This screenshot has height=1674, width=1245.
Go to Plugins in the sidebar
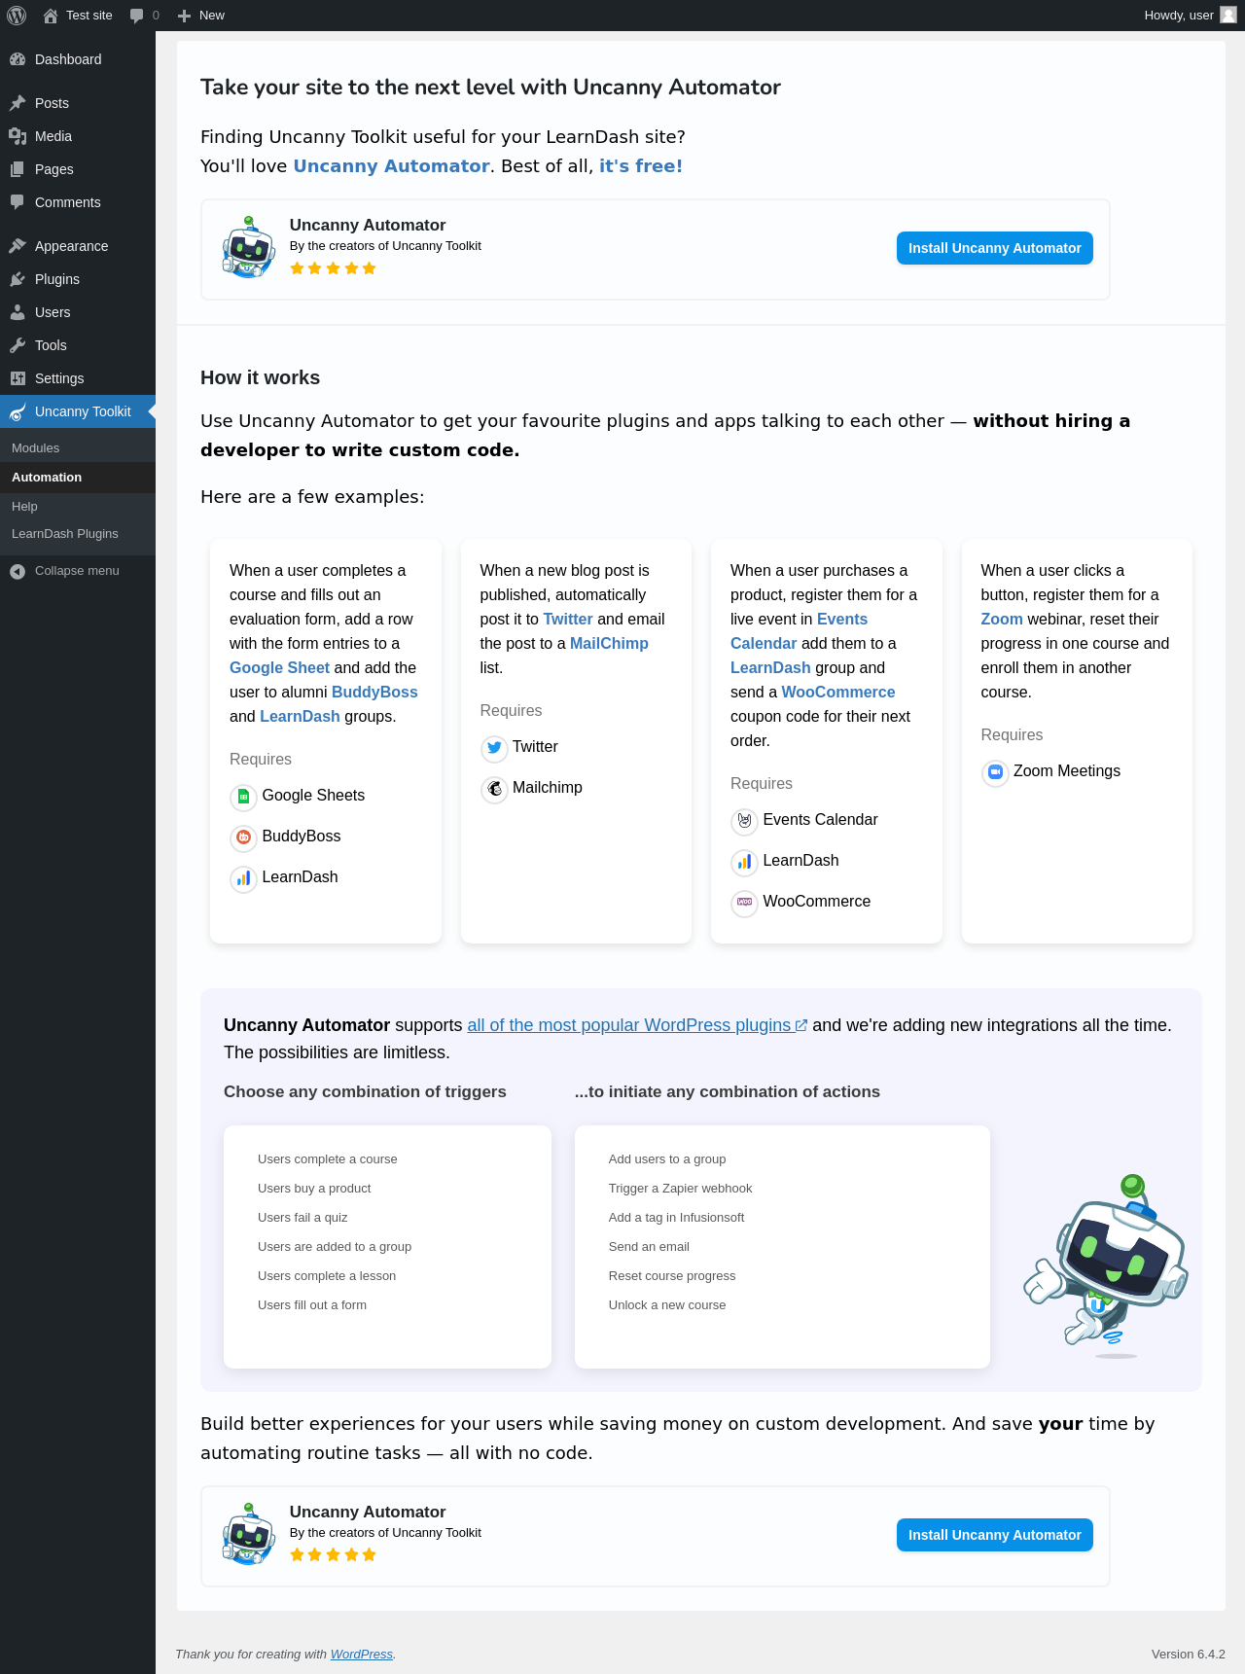pos(57,279)
